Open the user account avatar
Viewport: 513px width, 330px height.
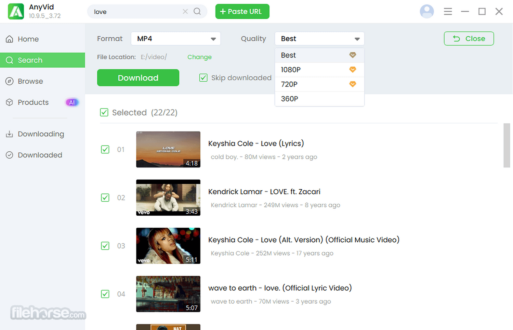click(427, 11)
